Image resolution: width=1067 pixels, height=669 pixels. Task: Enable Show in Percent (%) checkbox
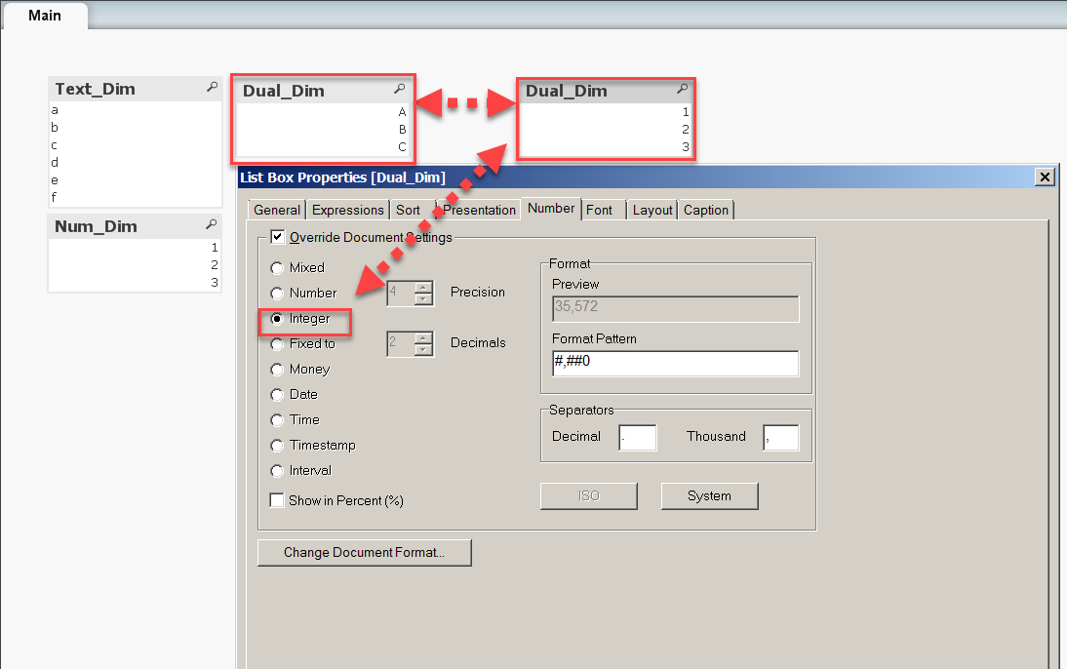tap(278, 500)
